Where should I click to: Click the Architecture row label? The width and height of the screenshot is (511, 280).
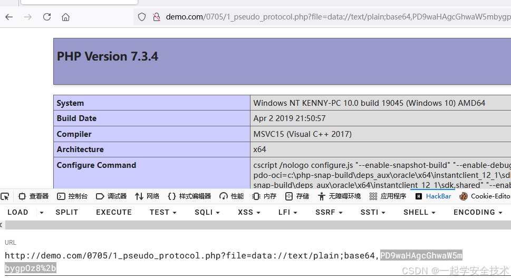coord(80,149)
